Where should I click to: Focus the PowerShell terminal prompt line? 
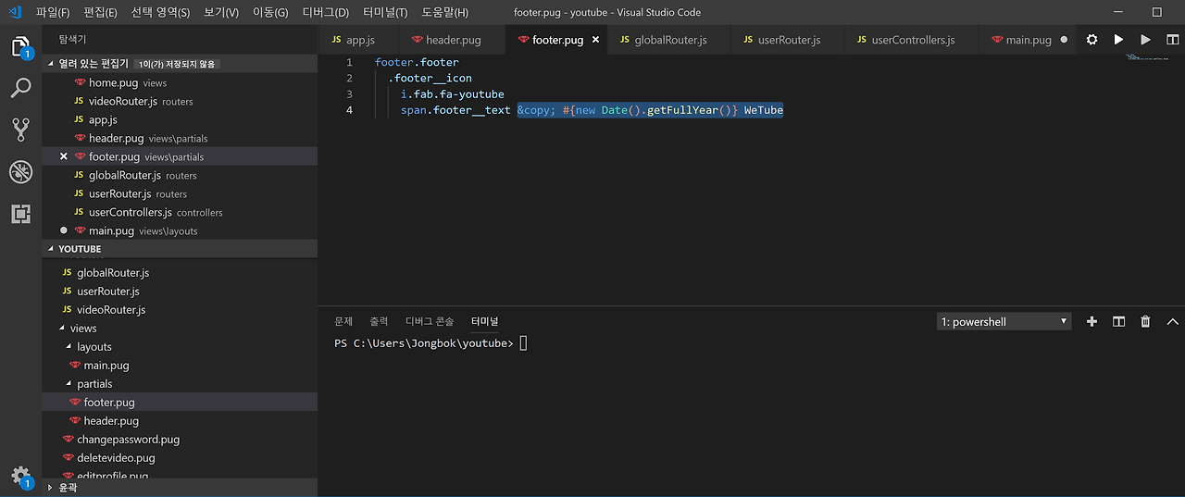430,343
